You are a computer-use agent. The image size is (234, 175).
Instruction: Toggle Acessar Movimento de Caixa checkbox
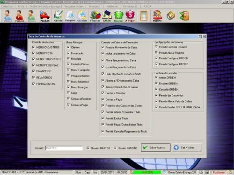point(102,47)
